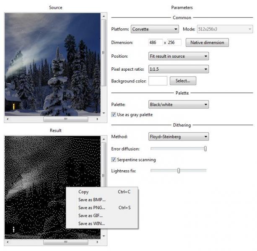Viewport: 257px width, 251px height.
Task: Disable Serpentine scanning checkbox
Action: coord(114,160)
